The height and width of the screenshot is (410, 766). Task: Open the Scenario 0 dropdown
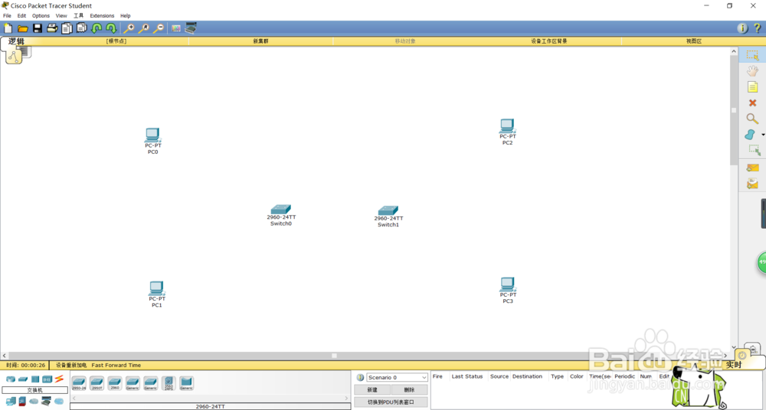[x=397, y=377]
